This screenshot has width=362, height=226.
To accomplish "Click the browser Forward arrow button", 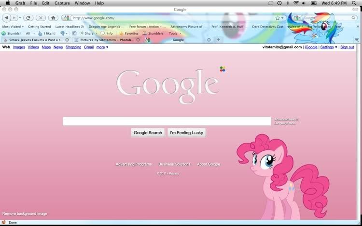I will (14, 18).
